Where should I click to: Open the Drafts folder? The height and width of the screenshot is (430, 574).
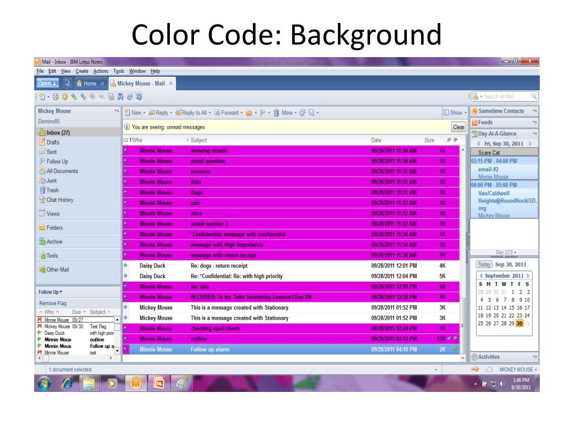click(53, 142)
